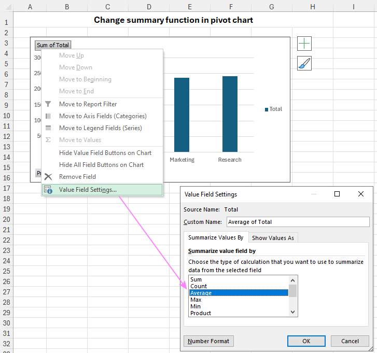
Task: Select Count in the function list
Action: coord(239,286)
